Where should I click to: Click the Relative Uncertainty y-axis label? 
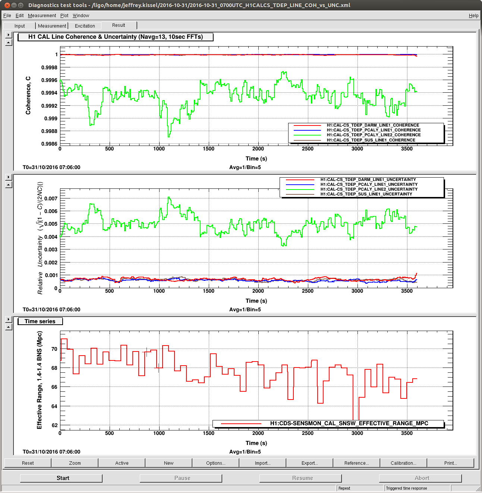40,238
